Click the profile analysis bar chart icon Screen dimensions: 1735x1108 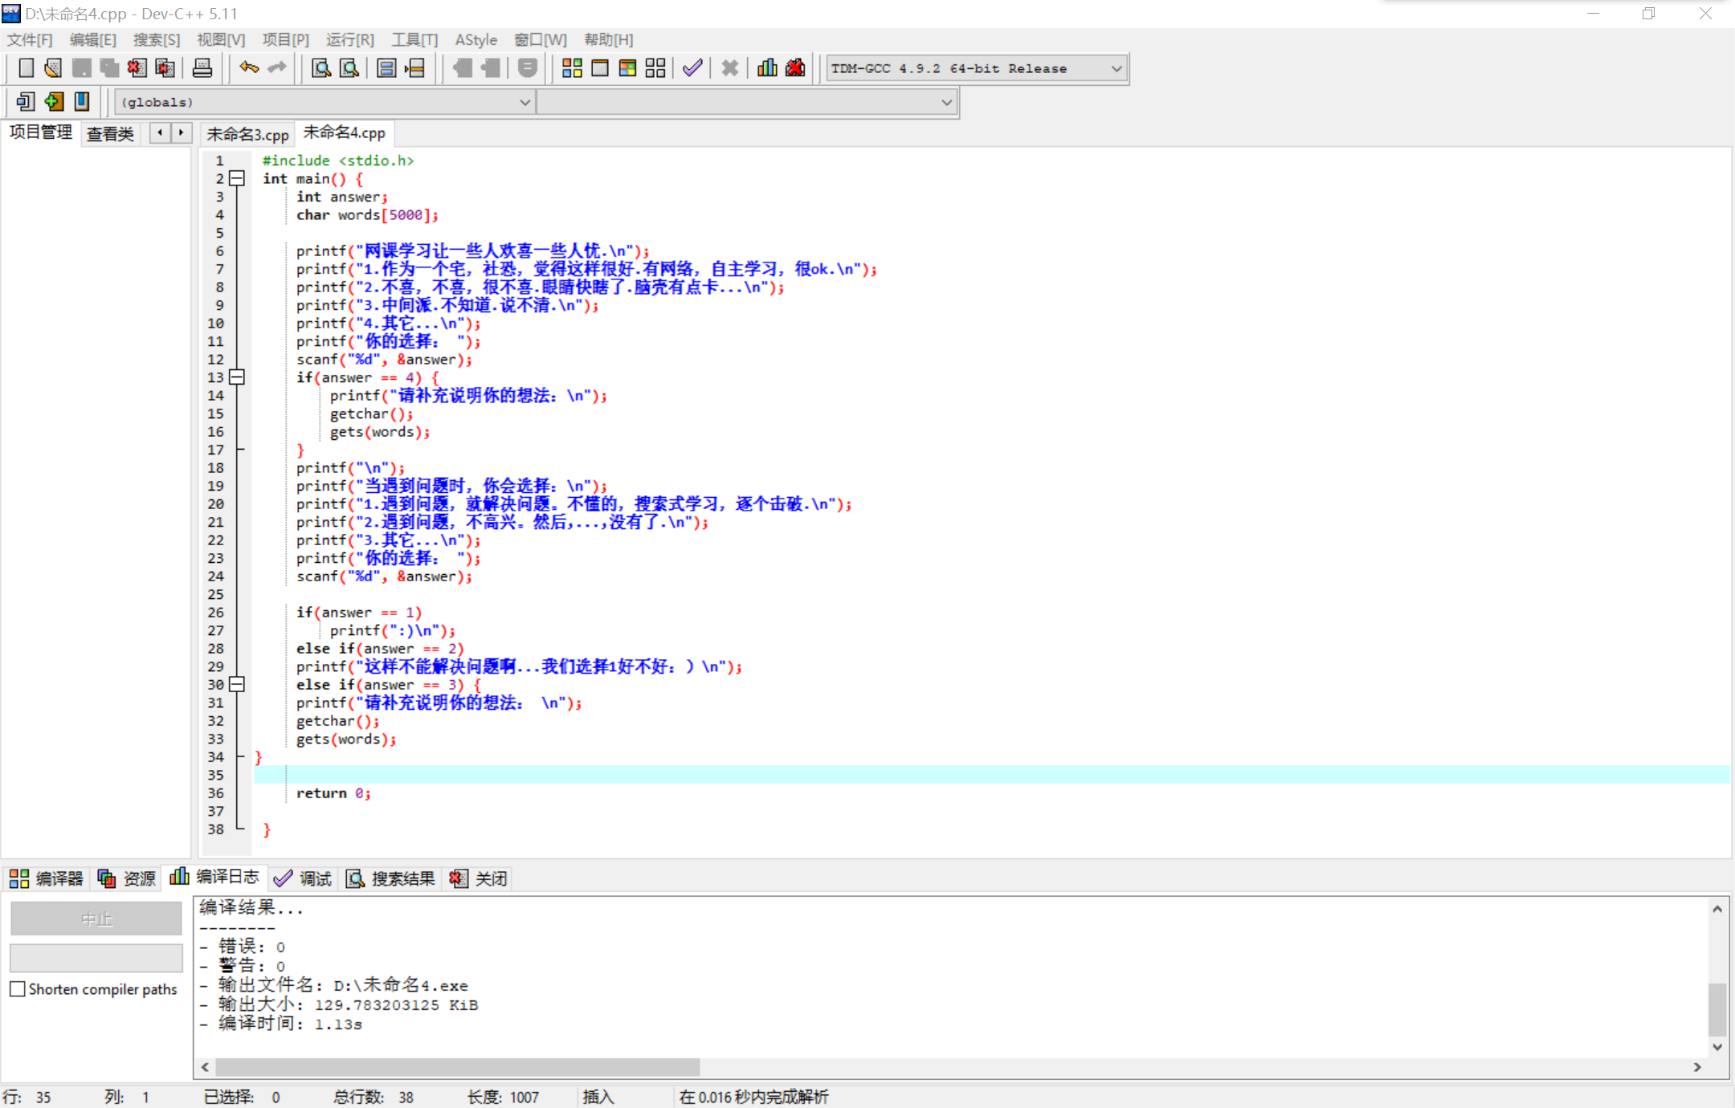767,68
